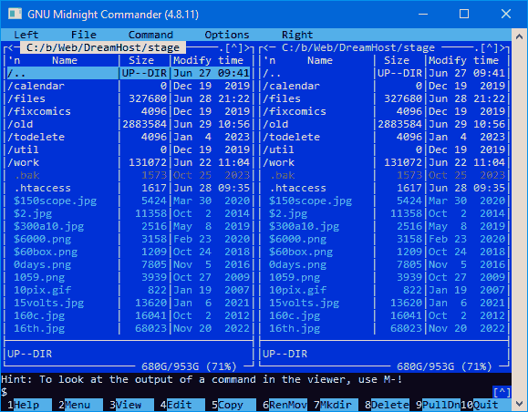Select 160c.jpg in left panel
Viewport: 528px width, 412px height.
click(129, 316)
